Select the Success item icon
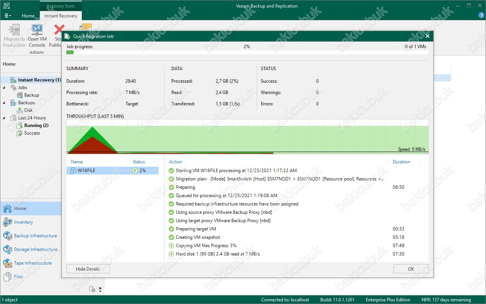Image resolution: width=486 pixels, height=304 pixels. point(20,133)
